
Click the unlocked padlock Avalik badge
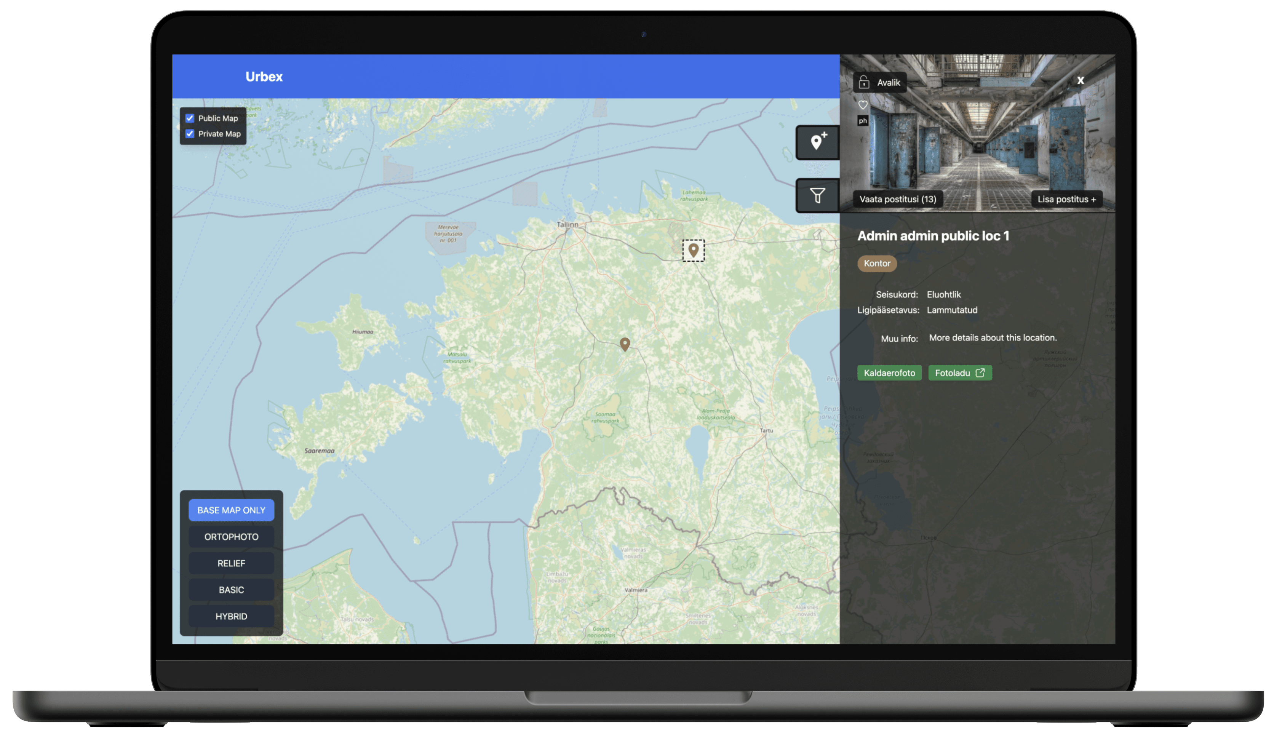coord(880,82)
